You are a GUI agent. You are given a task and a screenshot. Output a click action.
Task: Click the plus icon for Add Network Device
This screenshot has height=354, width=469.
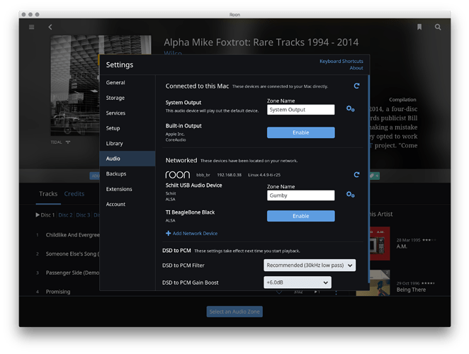tap(169, 233)
